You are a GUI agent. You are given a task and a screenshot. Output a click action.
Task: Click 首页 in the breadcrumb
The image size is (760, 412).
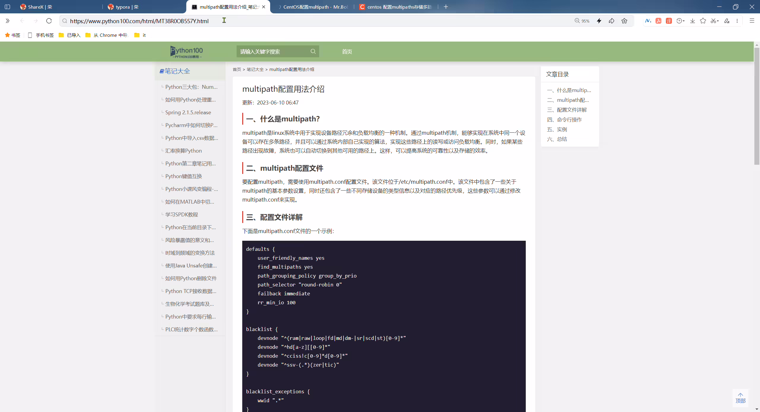click(x=237, y=69)
